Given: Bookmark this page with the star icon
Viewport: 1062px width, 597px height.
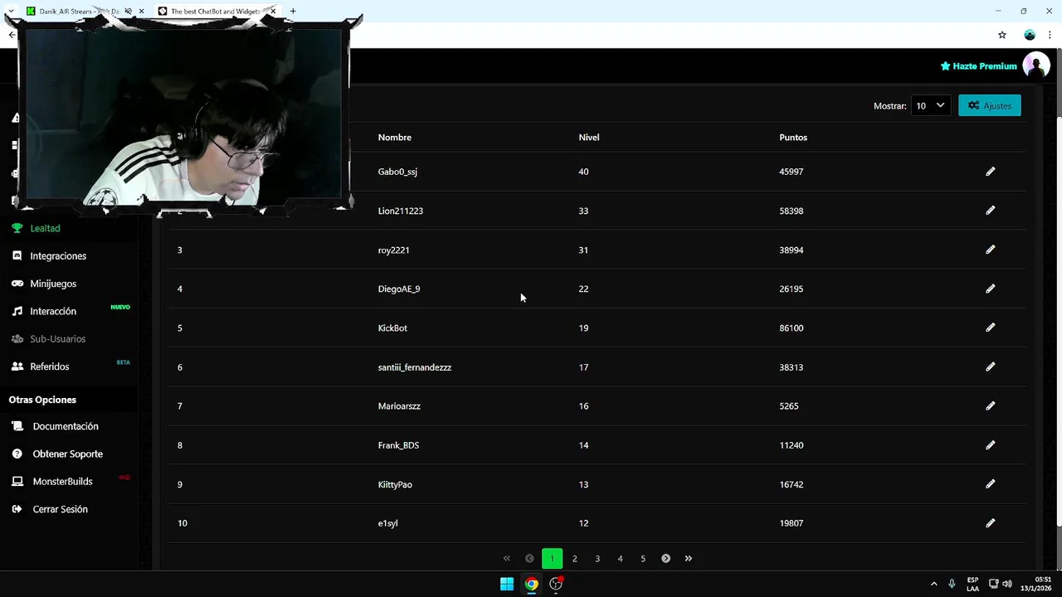Looking at the screenshot, I should 1002,35.
